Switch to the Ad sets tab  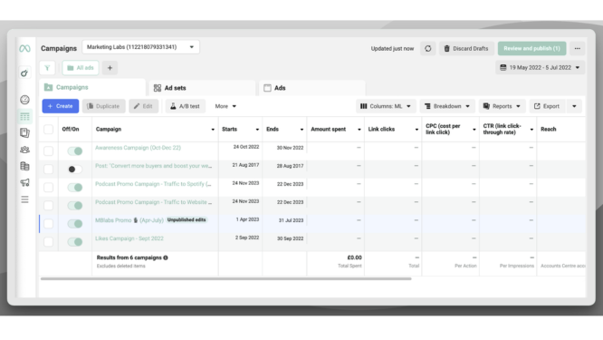[202, 88]
